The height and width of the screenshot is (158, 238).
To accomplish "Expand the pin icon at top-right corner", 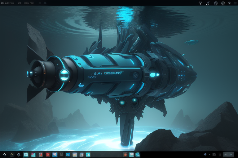I will click(x=230, y=3).
